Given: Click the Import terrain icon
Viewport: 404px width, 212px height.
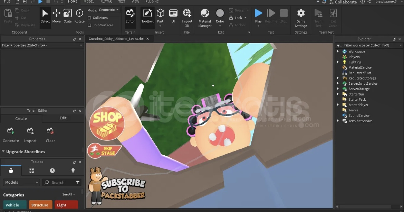Looking at the screenshot, I should click(x=30, y=131).
